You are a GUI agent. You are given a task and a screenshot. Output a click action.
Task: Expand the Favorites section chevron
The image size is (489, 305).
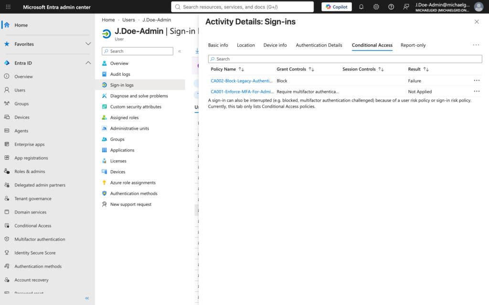[88, 44]
